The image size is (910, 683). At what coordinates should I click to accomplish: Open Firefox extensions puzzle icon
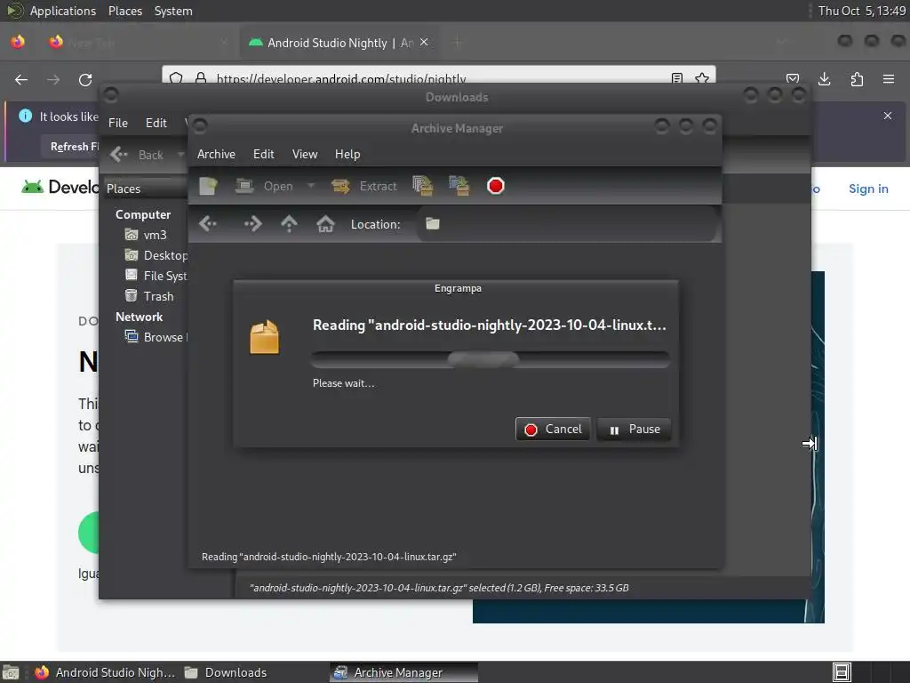(x=857, y=79)
